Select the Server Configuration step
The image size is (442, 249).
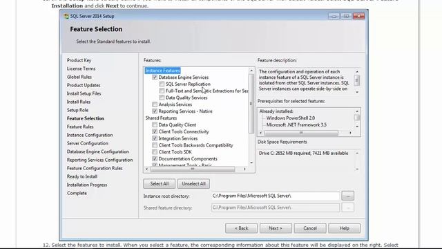88,143
